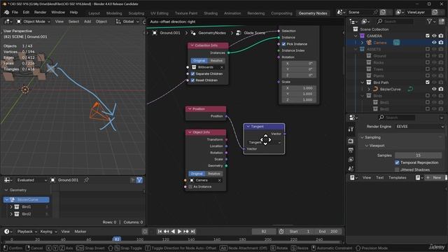Click the Scale X value field
Screen dimensions: 448x252
pyautogui.click(x=299, y=88)
